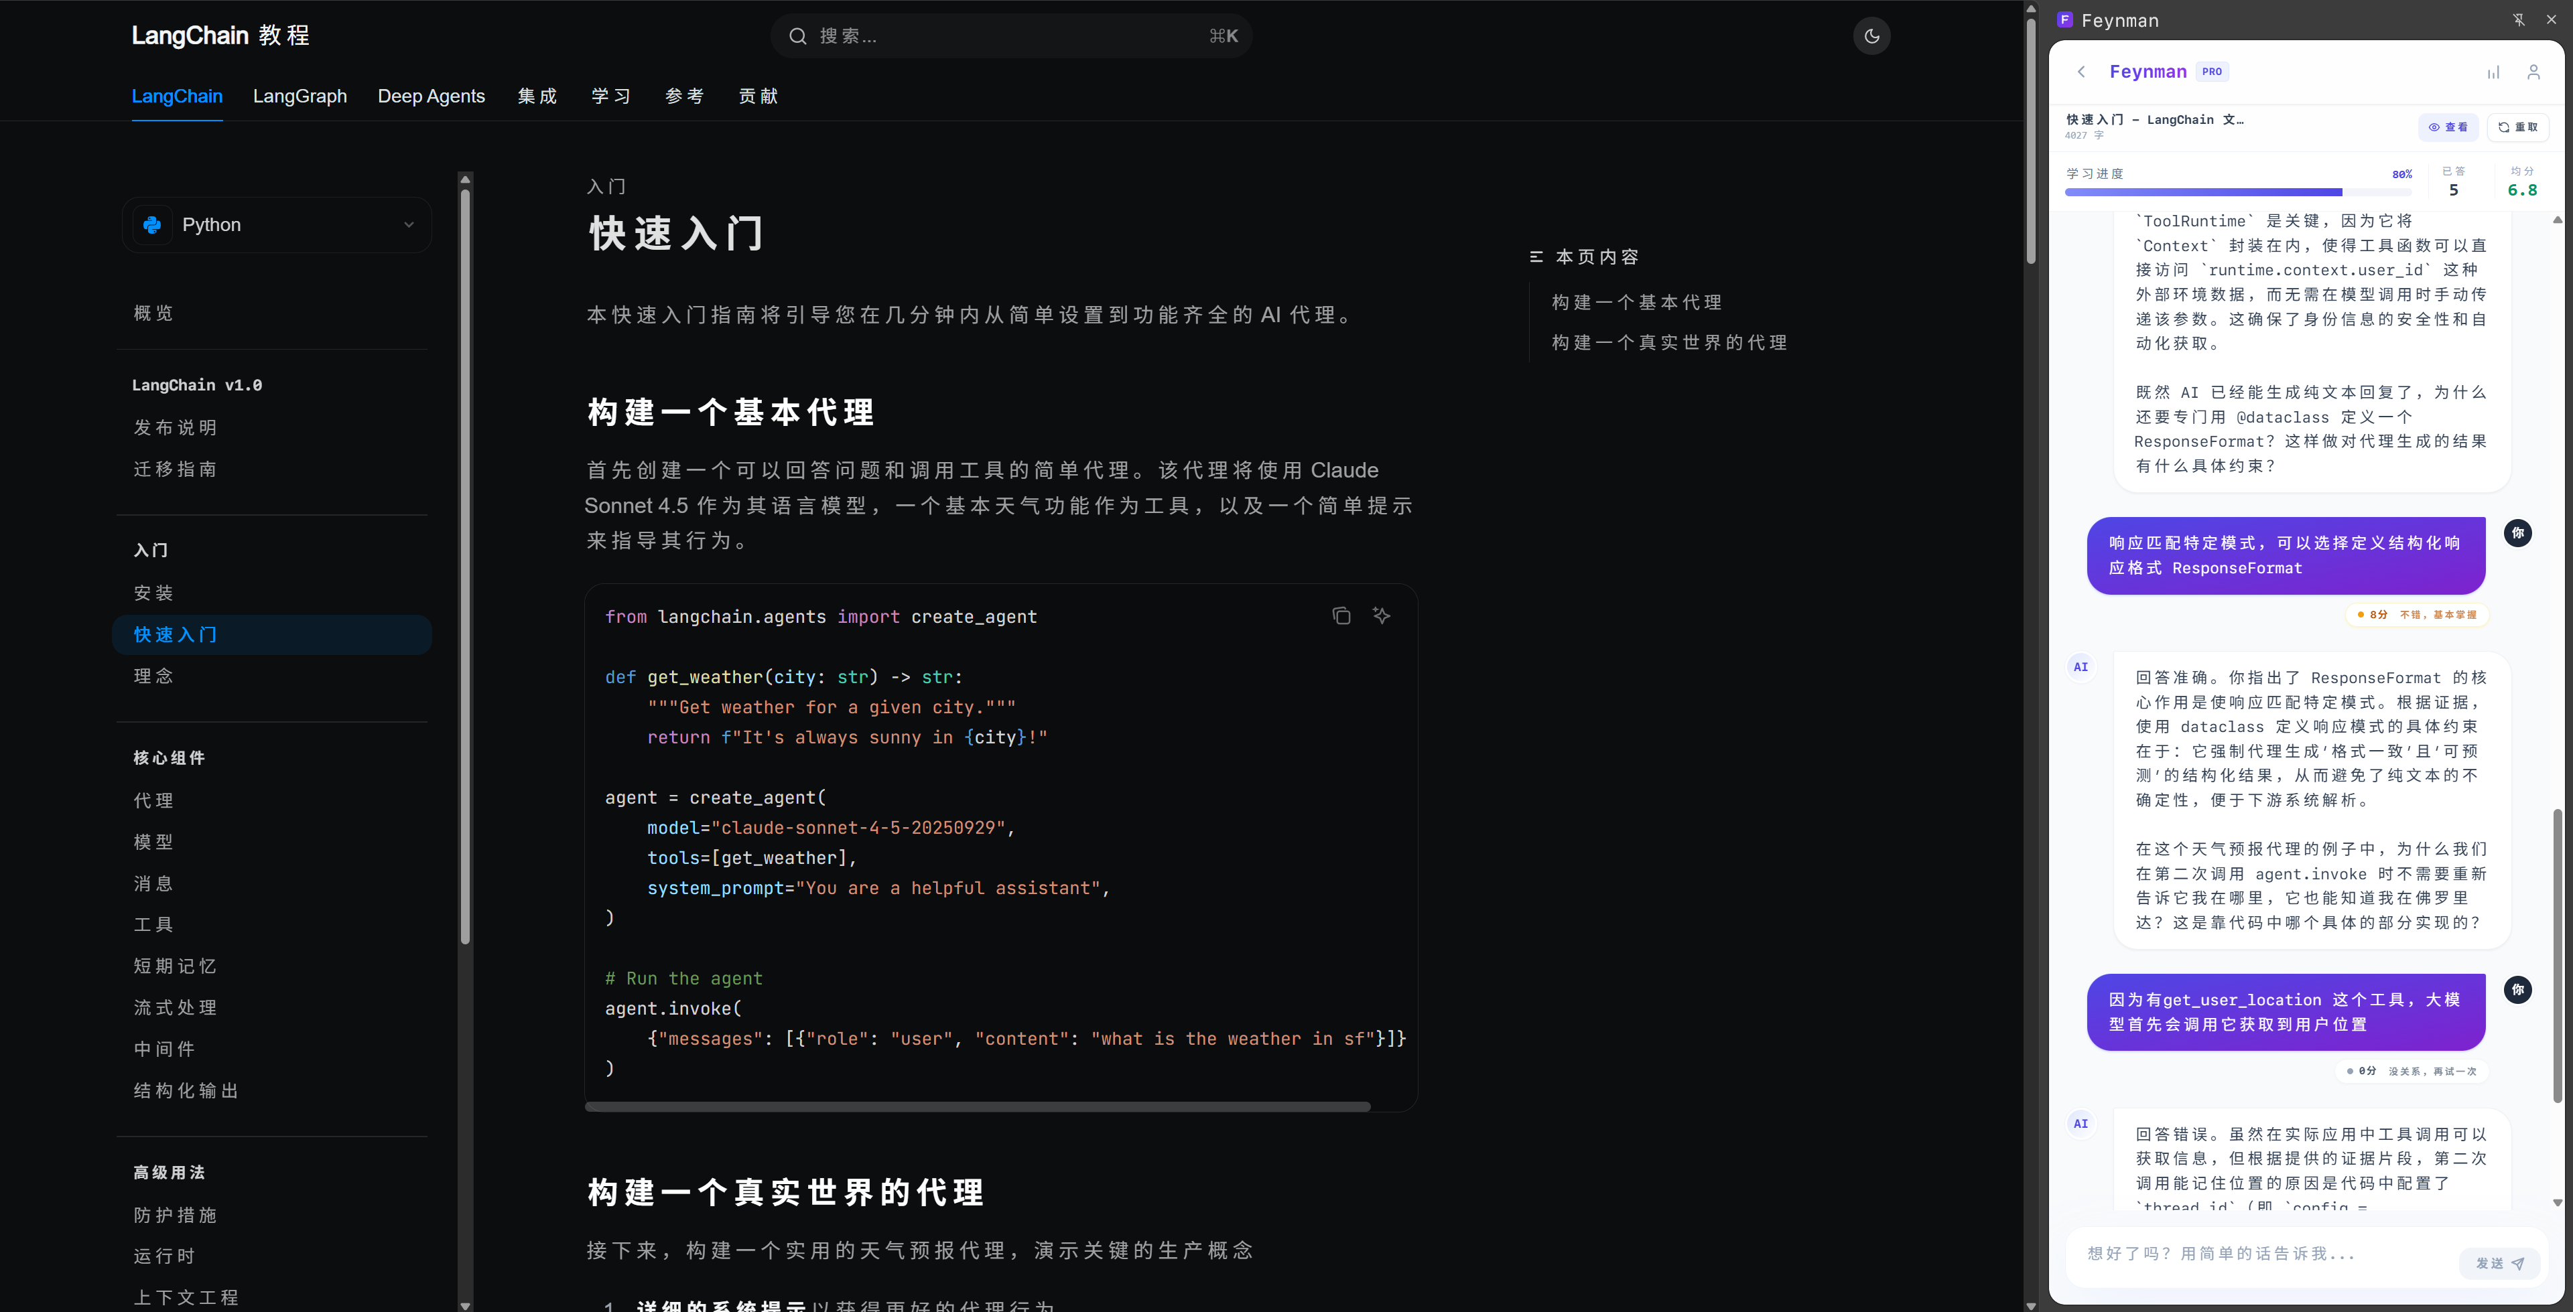2573x1312 pixels.
Task: Click the Feynman F logo icon
Action: pos(2066,19)
